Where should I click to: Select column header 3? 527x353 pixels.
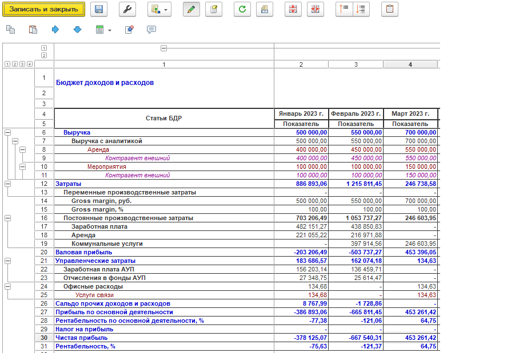tap(356, 64)
